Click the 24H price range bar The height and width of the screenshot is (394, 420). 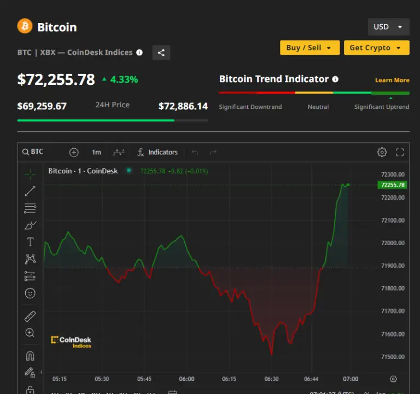[112, 120]
